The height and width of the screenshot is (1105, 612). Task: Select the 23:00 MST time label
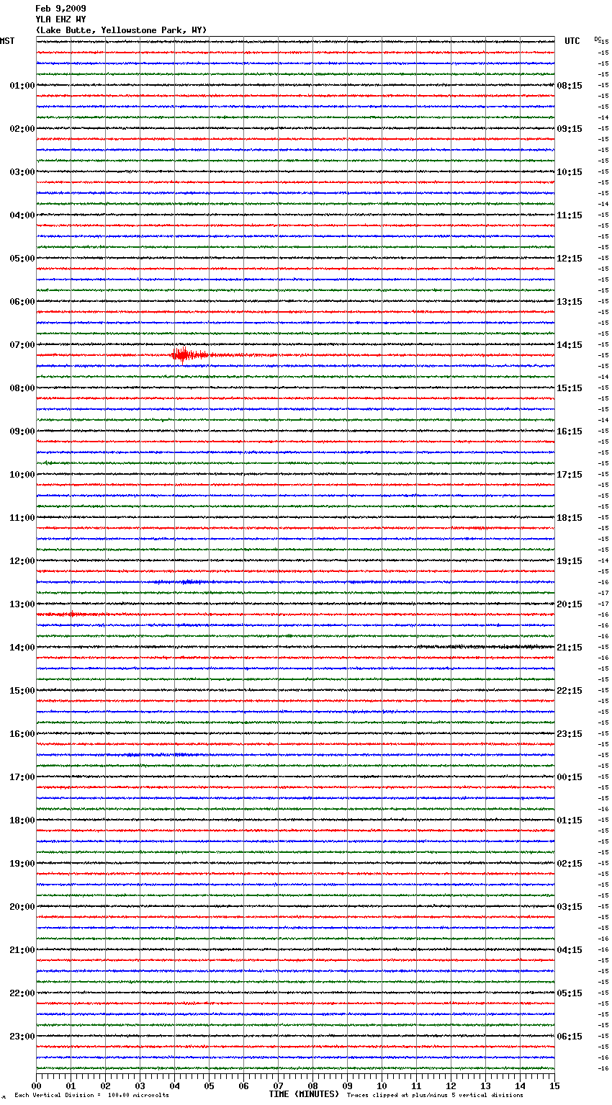(22, 1037)
